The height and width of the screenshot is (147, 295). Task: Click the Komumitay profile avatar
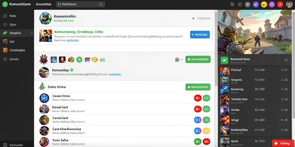[x=44, y=72]
